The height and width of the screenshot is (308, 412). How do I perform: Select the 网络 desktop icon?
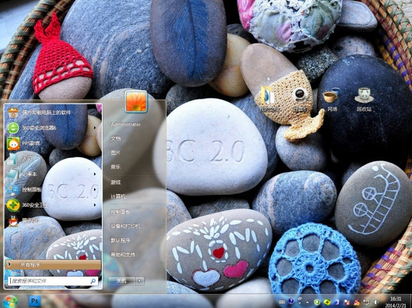point(332,100)
